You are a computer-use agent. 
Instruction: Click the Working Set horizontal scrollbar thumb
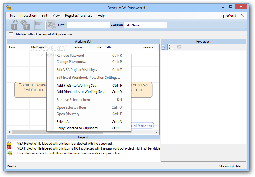click(58, 132)
